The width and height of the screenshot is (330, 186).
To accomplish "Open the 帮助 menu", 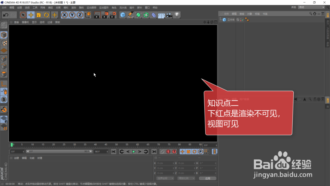I will click(155, 8).
